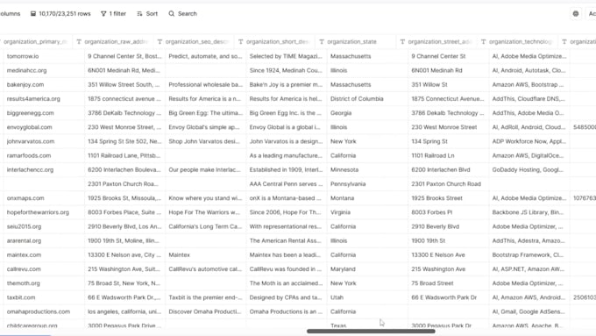Click the GoDaddy Hosting technologies cell

pos(529,169)
